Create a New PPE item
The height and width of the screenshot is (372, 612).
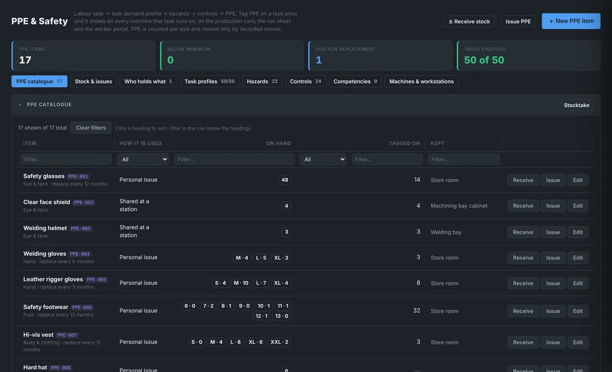click(571, 21)
